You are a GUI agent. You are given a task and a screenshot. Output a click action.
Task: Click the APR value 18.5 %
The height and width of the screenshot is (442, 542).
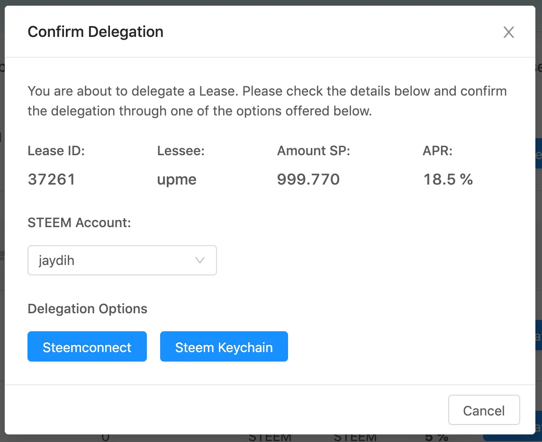click(448, 179)
